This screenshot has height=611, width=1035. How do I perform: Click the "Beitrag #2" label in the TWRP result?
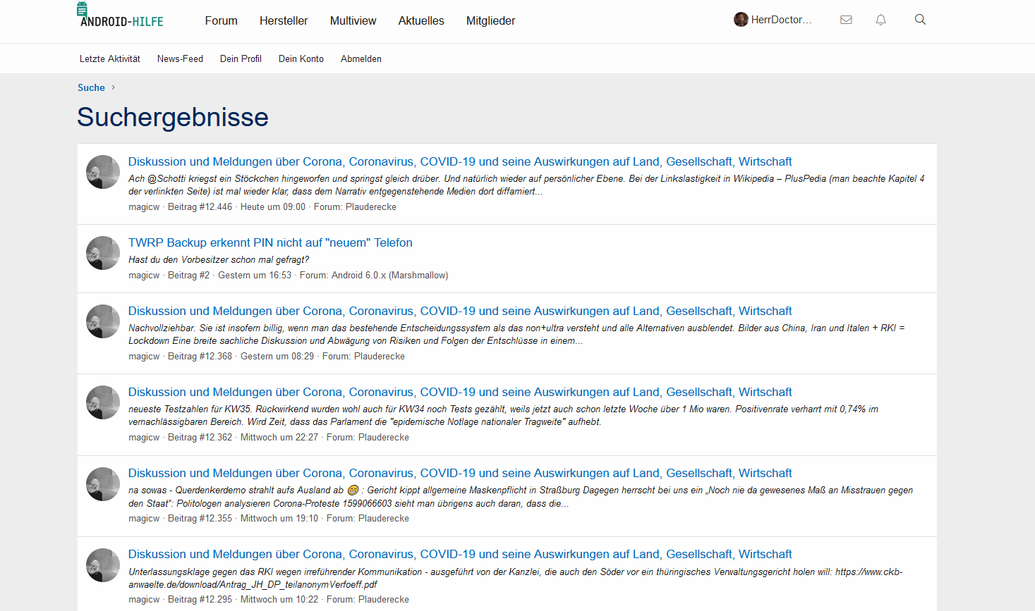coord(188,276)
